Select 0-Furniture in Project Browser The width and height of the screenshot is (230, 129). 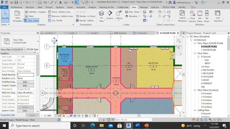(x=206, y=94)
